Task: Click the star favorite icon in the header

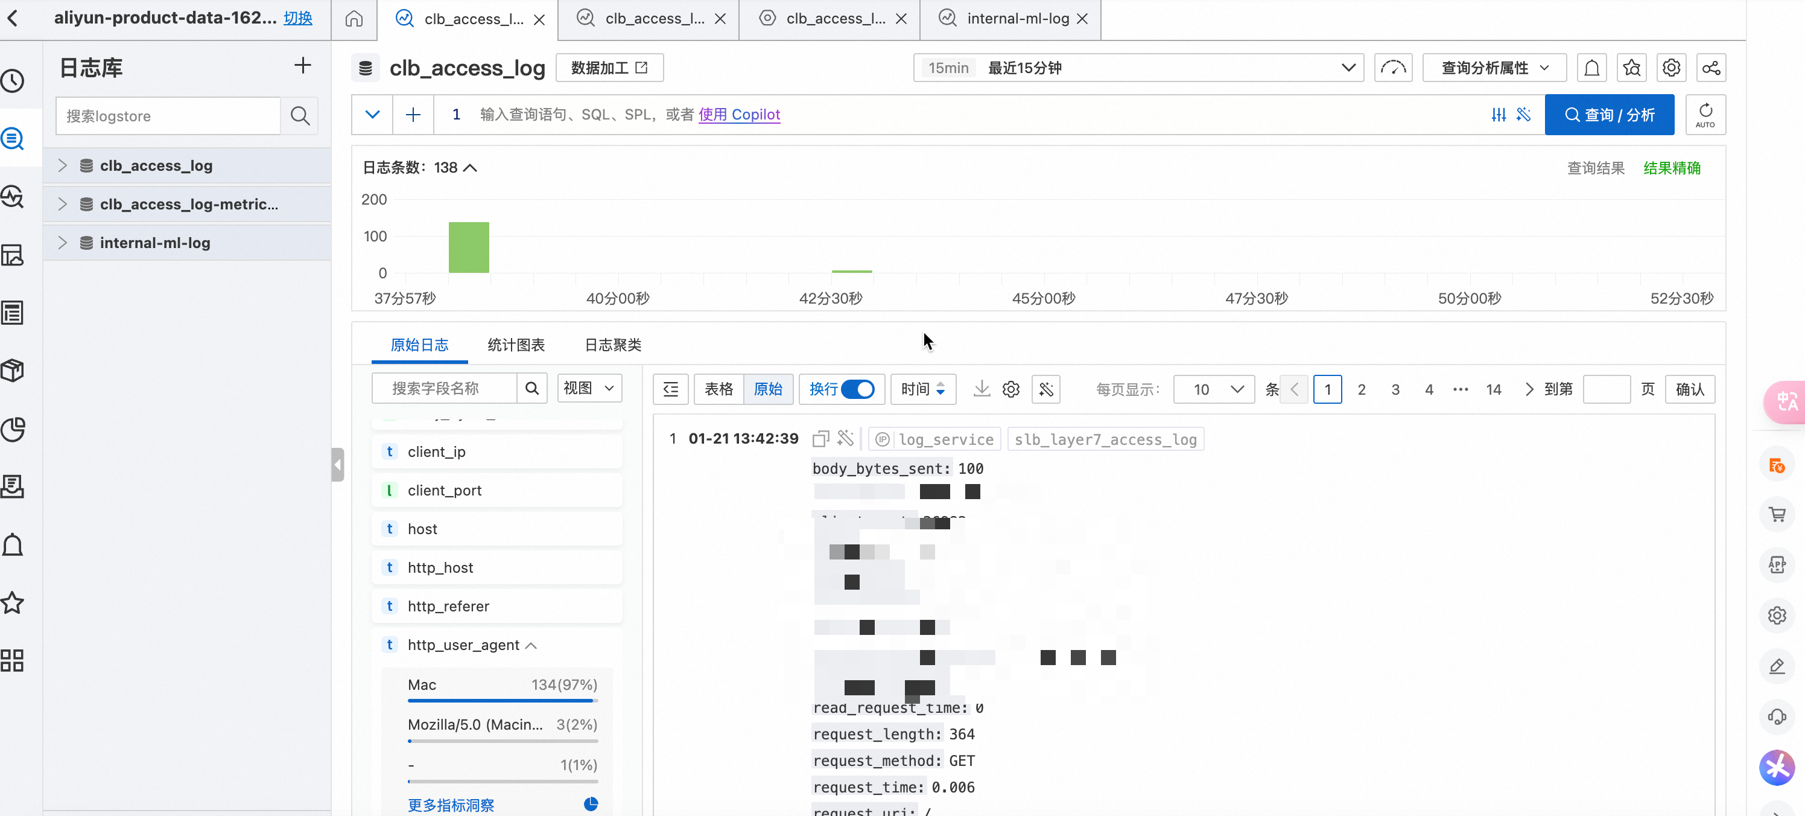Action: tap(1631, 68)
